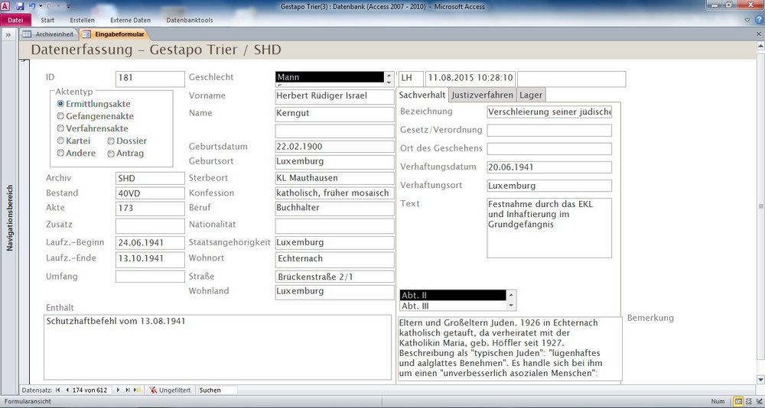Switch to the Justizverfahren tab

[x=482, y=96]
